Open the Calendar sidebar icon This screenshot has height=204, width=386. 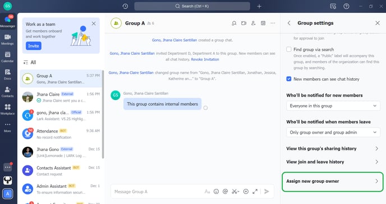coord(7,57)
